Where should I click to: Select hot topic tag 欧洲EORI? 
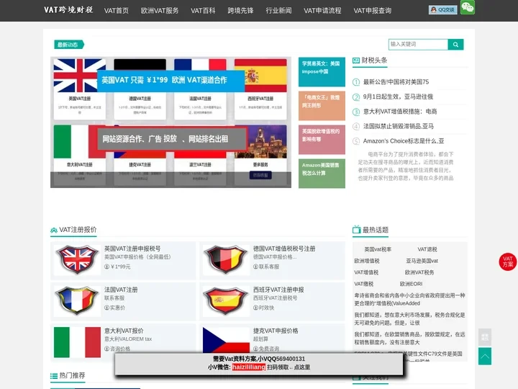click(x=411, y=284)
